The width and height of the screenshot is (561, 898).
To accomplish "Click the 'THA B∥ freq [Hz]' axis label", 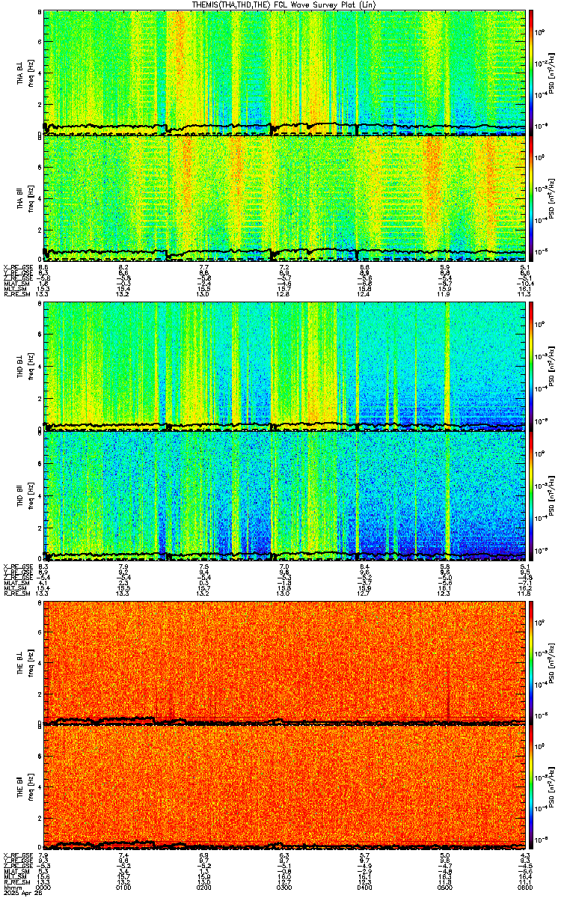I will pos(25,198).
